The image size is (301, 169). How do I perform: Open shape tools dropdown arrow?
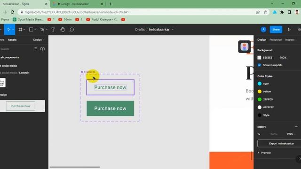(x=35, y=30)
